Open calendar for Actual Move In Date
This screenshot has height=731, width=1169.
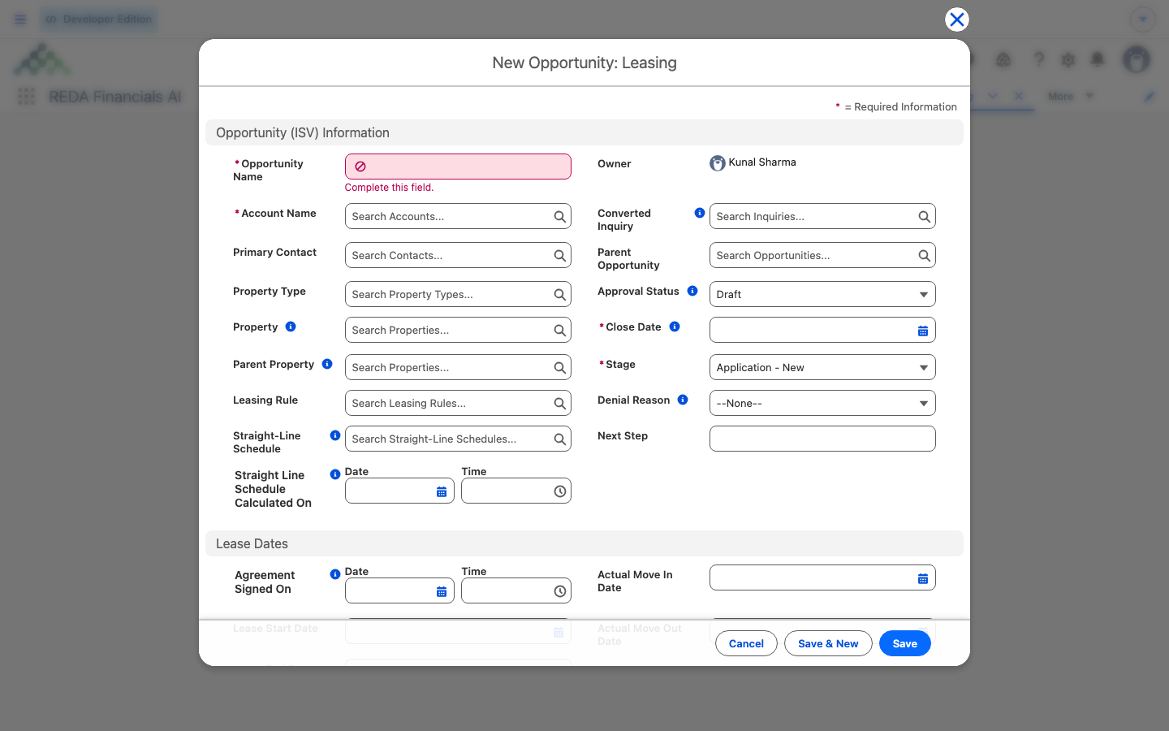point(923,578)
